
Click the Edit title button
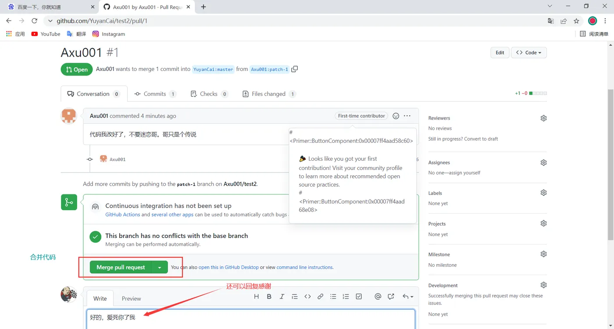tap(500, 53)
